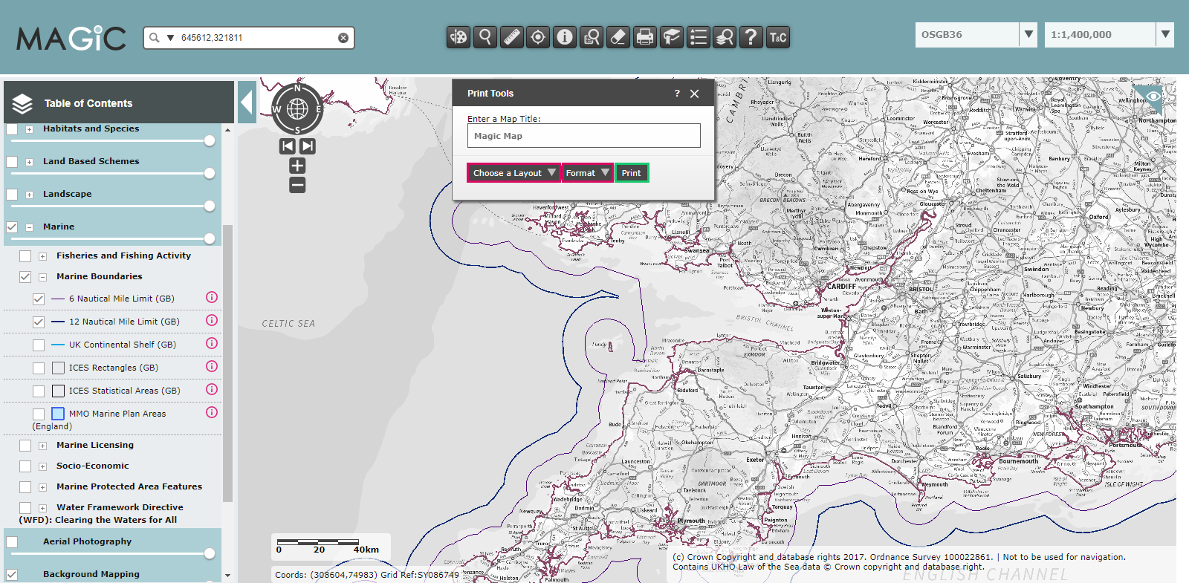Collapse the Marine group

click(29, 227)
